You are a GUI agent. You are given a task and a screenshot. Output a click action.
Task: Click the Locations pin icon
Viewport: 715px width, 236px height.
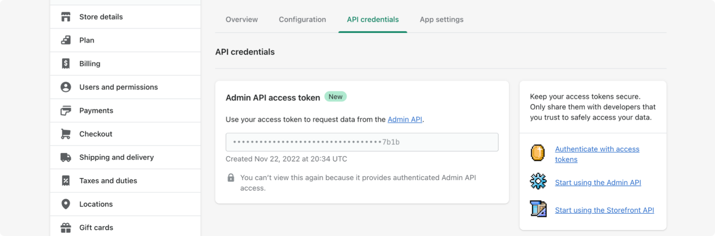click(66, 204)
